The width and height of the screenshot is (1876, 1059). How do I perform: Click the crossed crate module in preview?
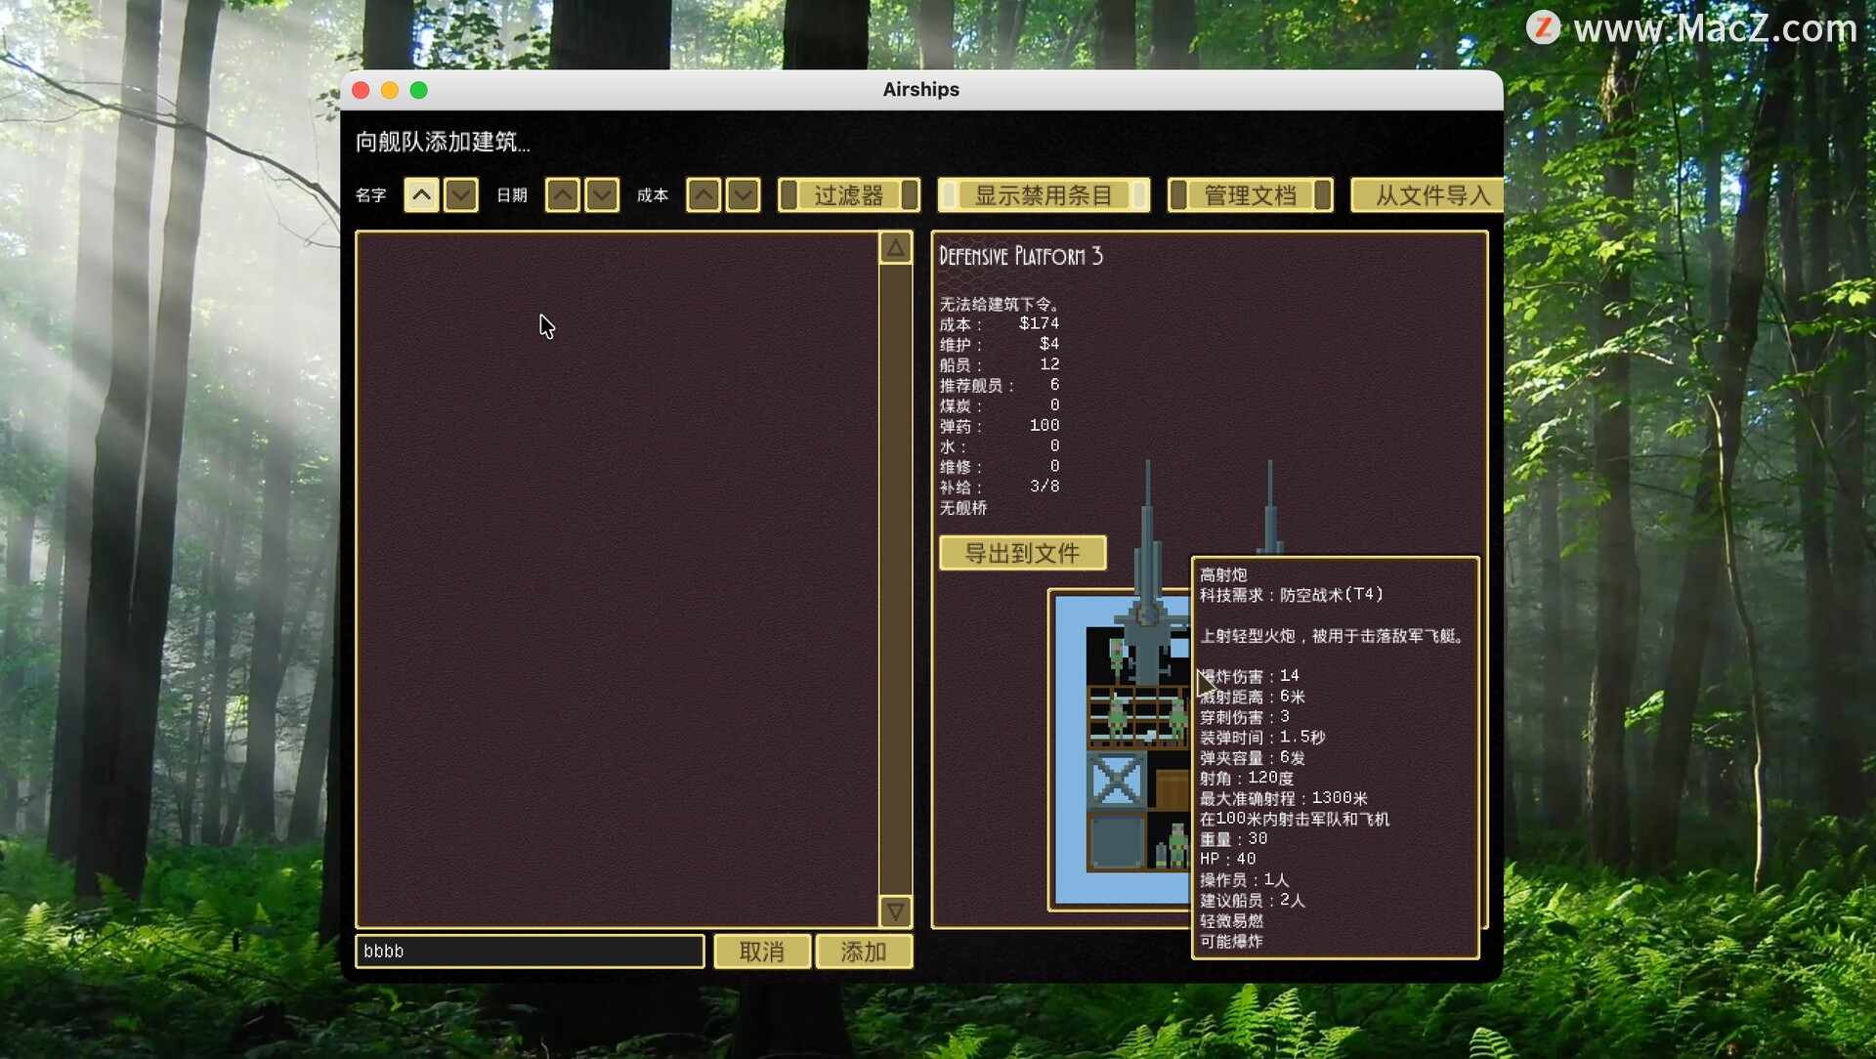pos(1116,780)
